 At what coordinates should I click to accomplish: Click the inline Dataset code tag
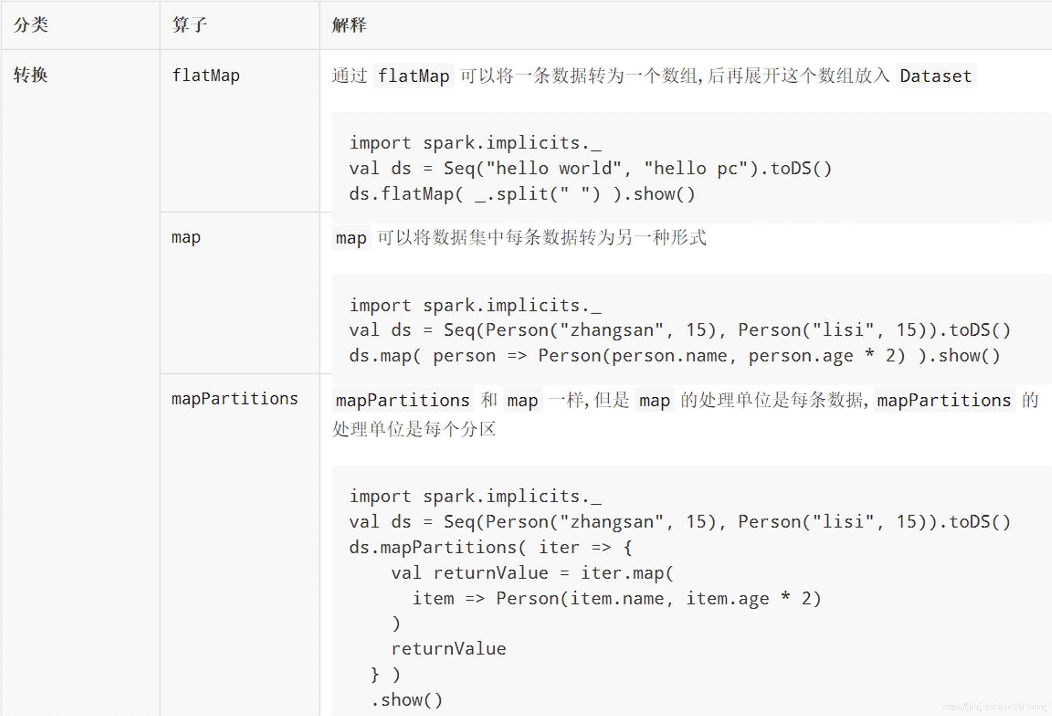click(x=935, y=76)
